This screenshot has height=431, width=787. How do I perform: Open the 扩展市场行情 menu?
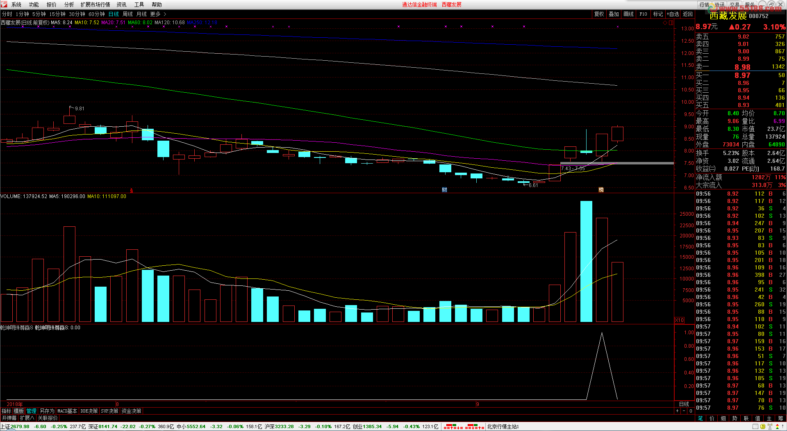pos(95,5)
